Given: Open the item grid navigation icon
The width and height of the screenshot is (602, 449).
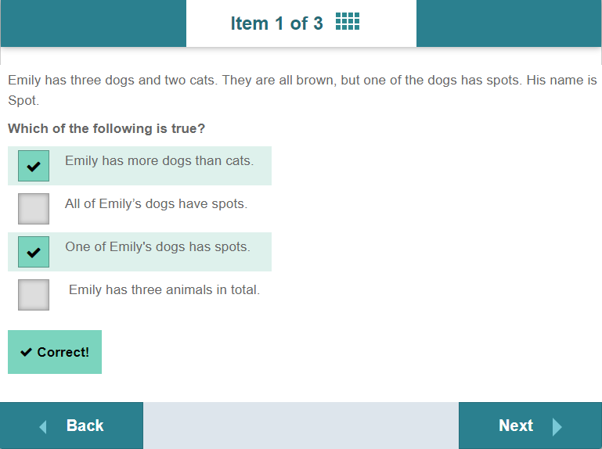Looking at the screenshot, I should click(x=348, y=22).
